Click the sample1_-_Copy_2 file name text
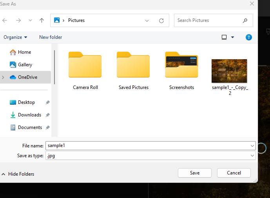The width and height of the screenshot is (270, 198). coord(230,90)
